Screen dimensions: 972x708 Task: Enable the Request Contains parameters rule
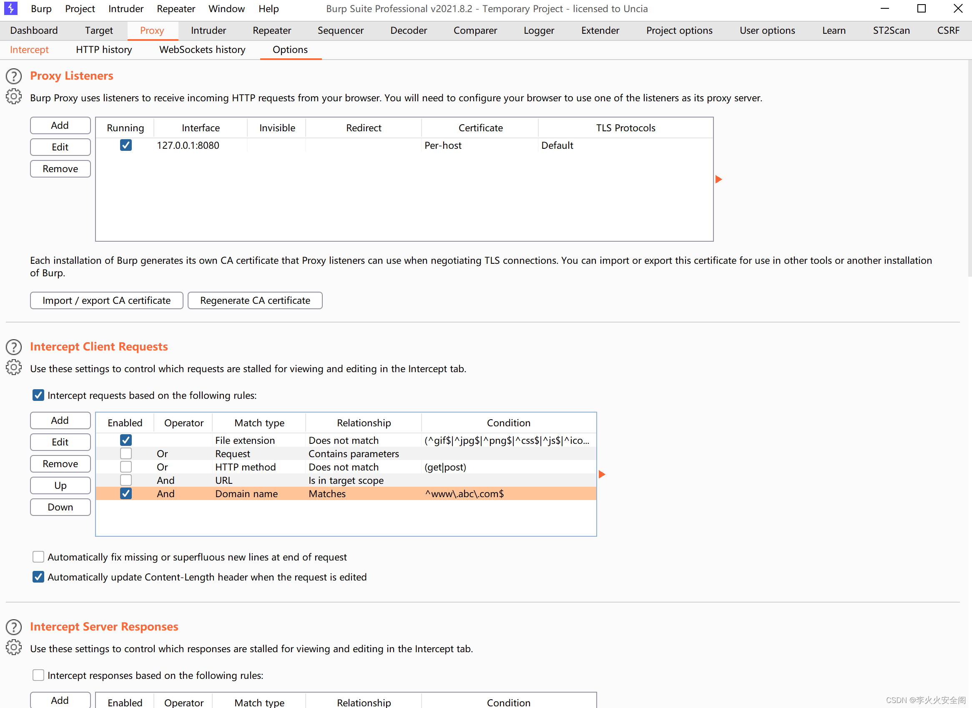coord(126,453)
